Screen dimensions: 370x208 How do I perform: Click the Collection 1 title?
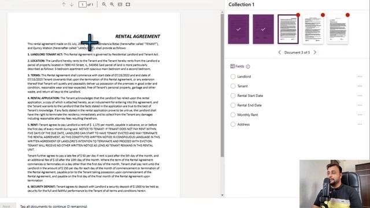point(242,5)
